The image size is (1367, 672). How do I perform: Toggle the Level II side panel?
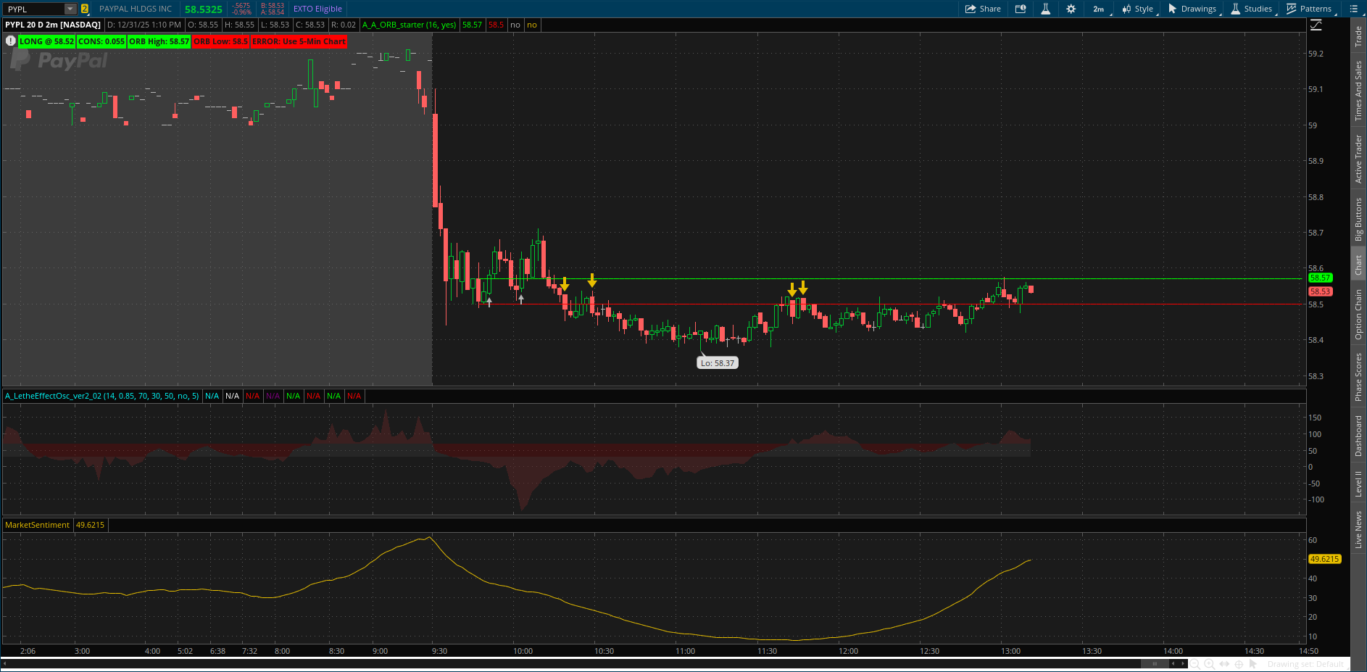(1358, 484)
